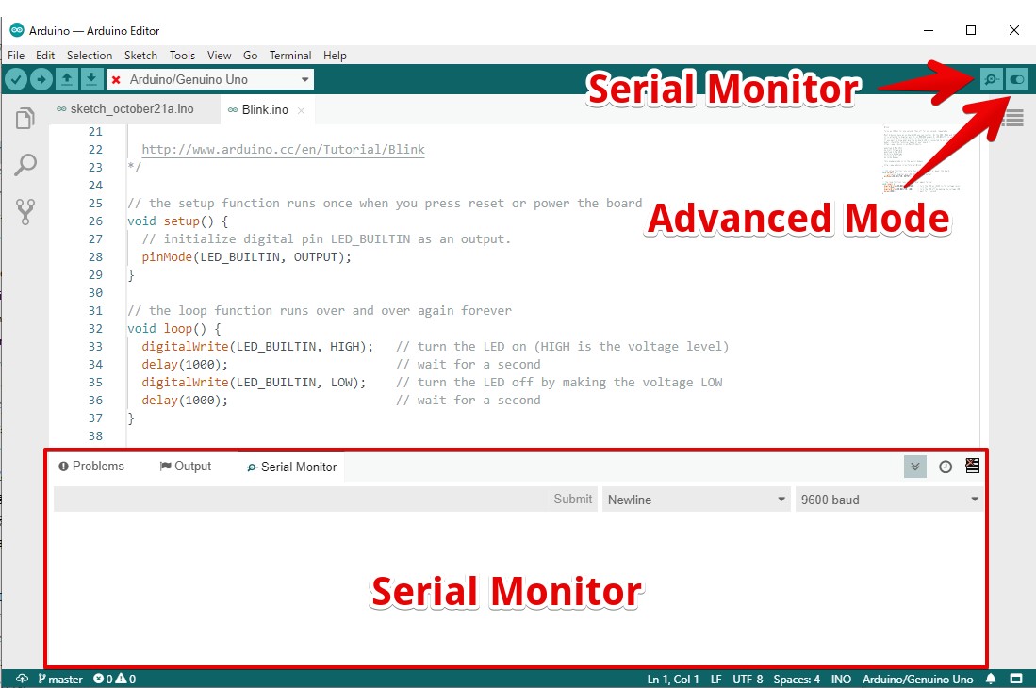Close the Blink.ino tab

click(302, 110)
